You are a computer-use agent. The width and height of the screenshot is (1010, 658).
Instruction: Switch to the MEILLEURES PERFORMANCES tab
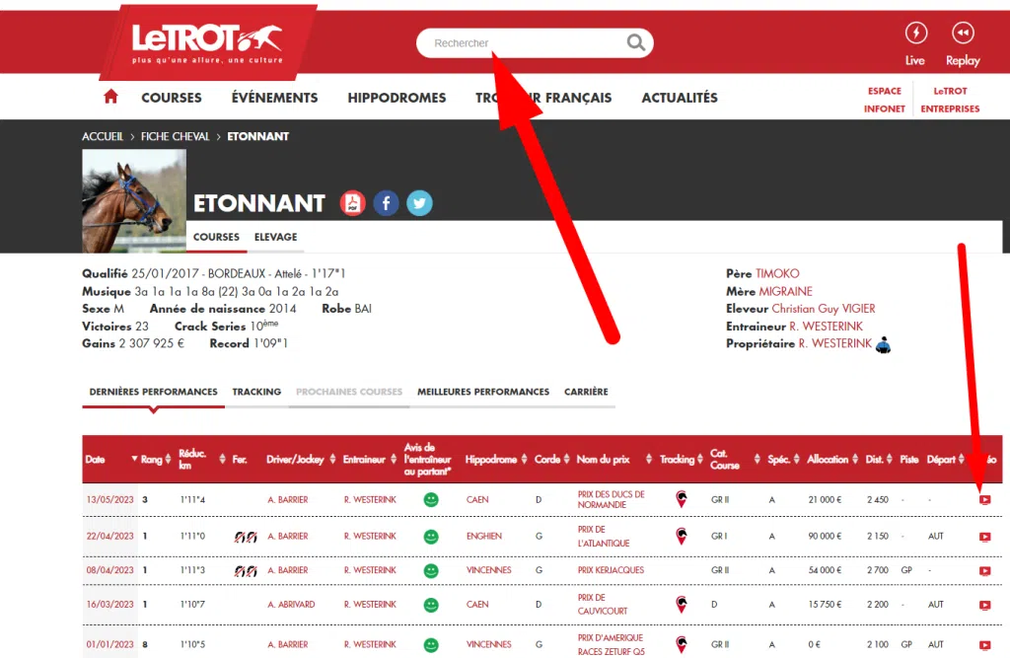[483, 392]
